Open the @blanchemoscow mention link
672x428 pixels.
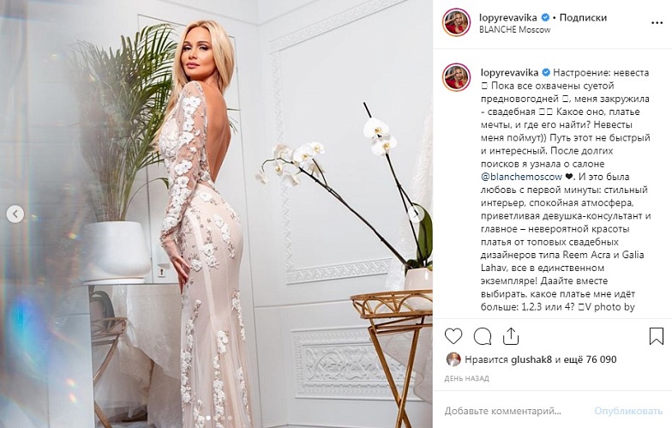[521, 177]
